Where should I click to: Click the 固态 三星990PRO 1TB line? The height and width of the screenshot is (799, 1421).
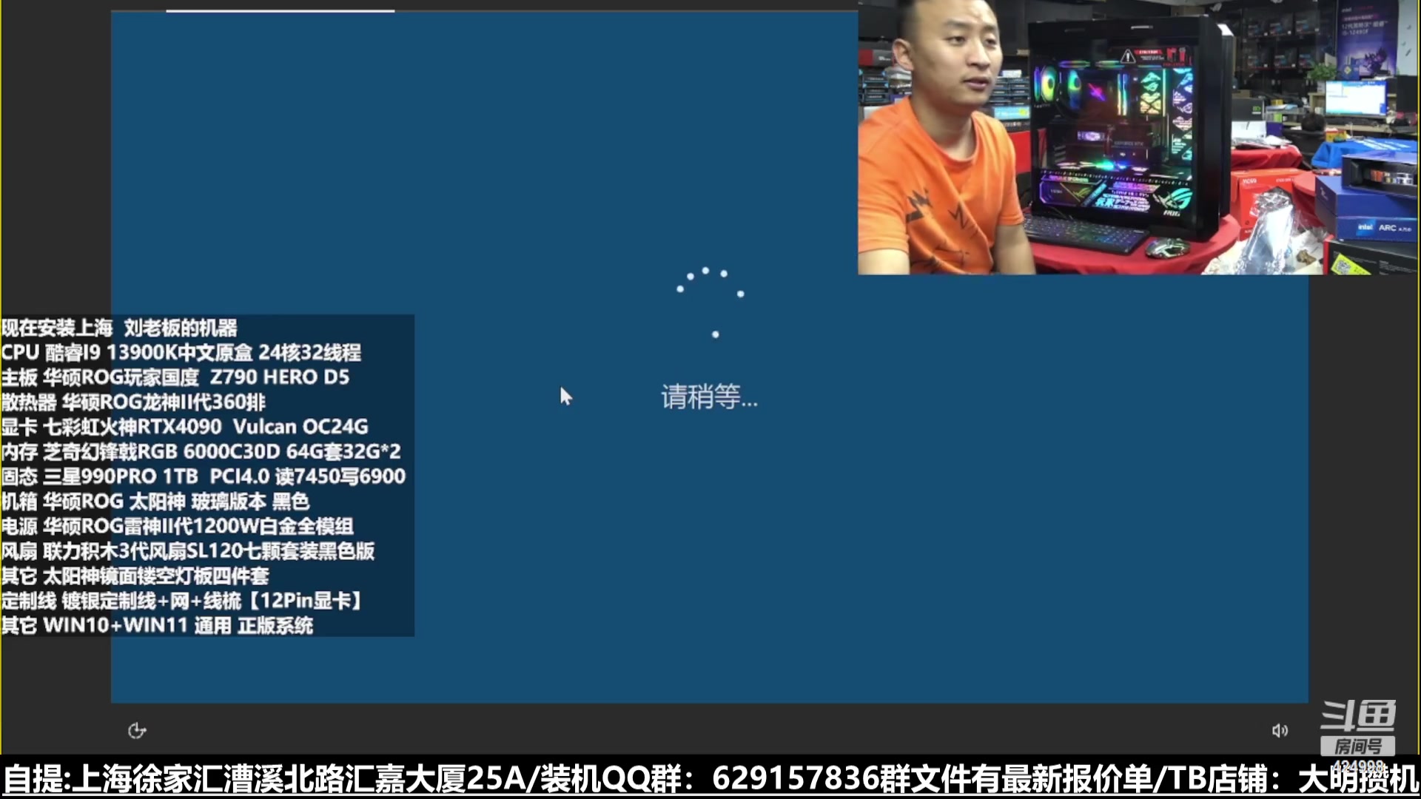[203, 476]
